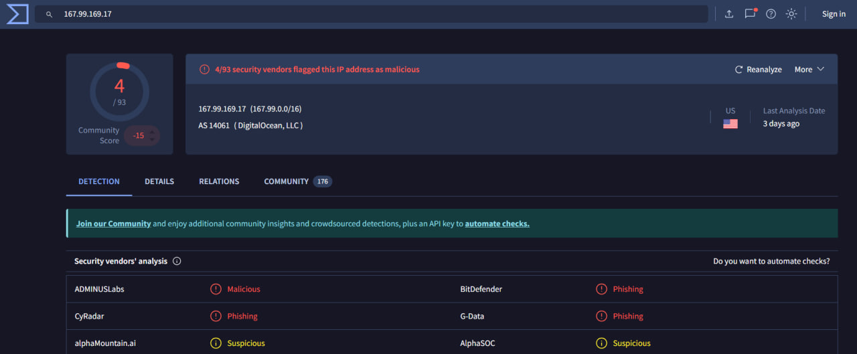Open the help question mark icon
Viewport: 857px width, 354px height.
tap(771, 14)
